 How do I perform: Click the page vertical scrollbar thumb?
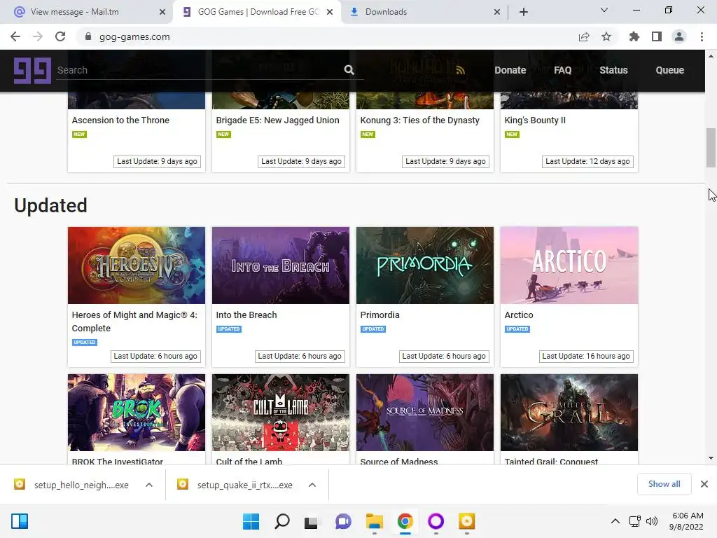click(x=711, y=148)
